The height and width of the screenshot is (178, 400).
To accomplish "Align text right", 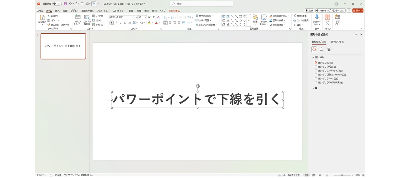I will (x=174, y=23).
